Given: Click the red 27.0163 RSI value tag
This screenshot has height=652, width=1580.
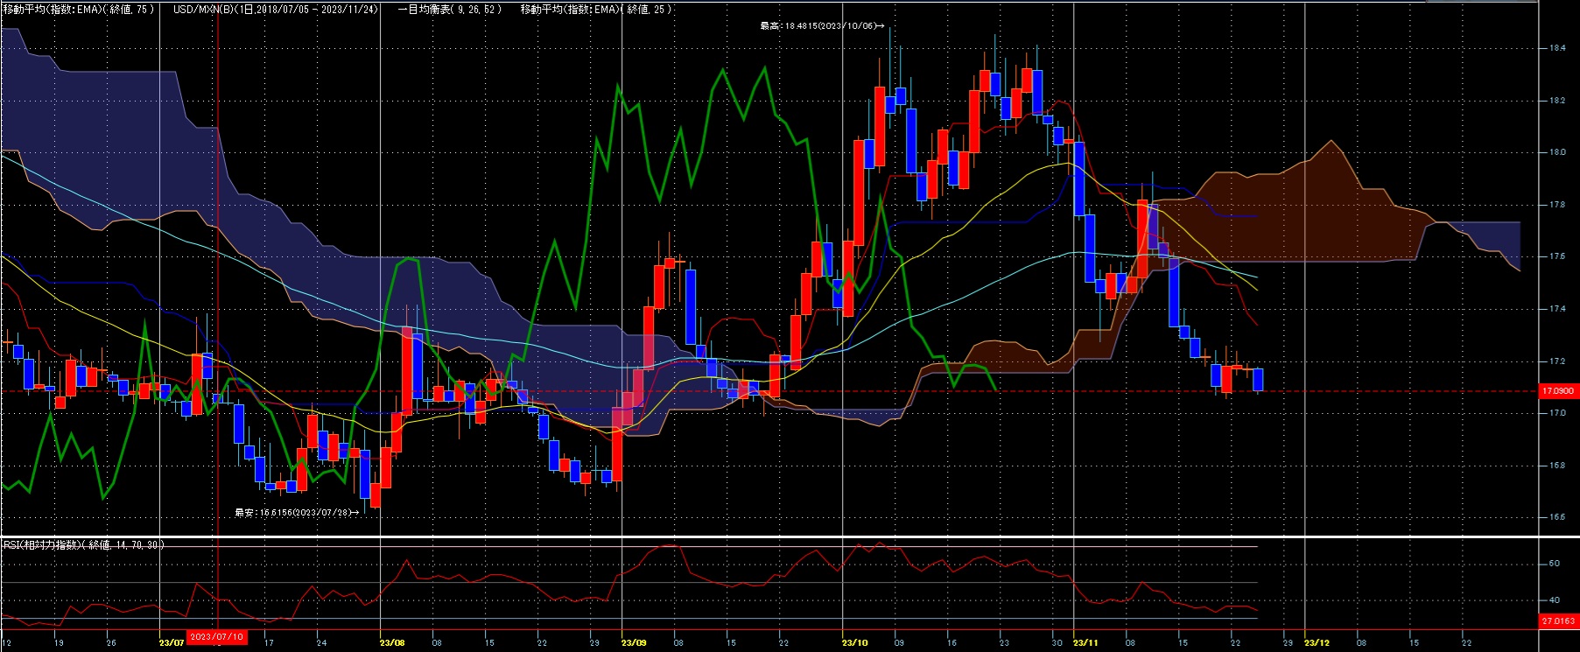Looking at the screenshot, I should pos(1557,620).
